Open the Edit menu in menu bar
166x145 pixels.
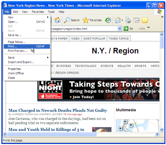15,12
